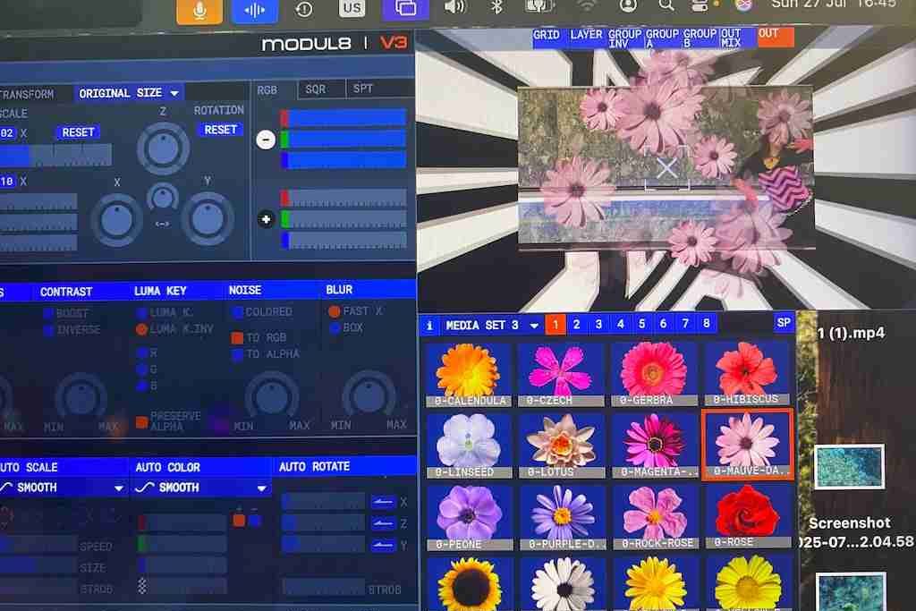Open Auto Color Smooth dropdown

pos(201,488)
